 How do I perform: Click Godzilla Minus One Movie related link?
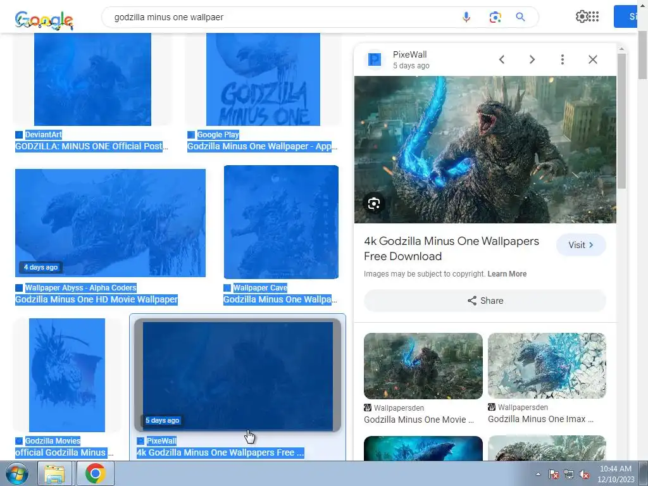pyautogui.click(x=419, y=420)
